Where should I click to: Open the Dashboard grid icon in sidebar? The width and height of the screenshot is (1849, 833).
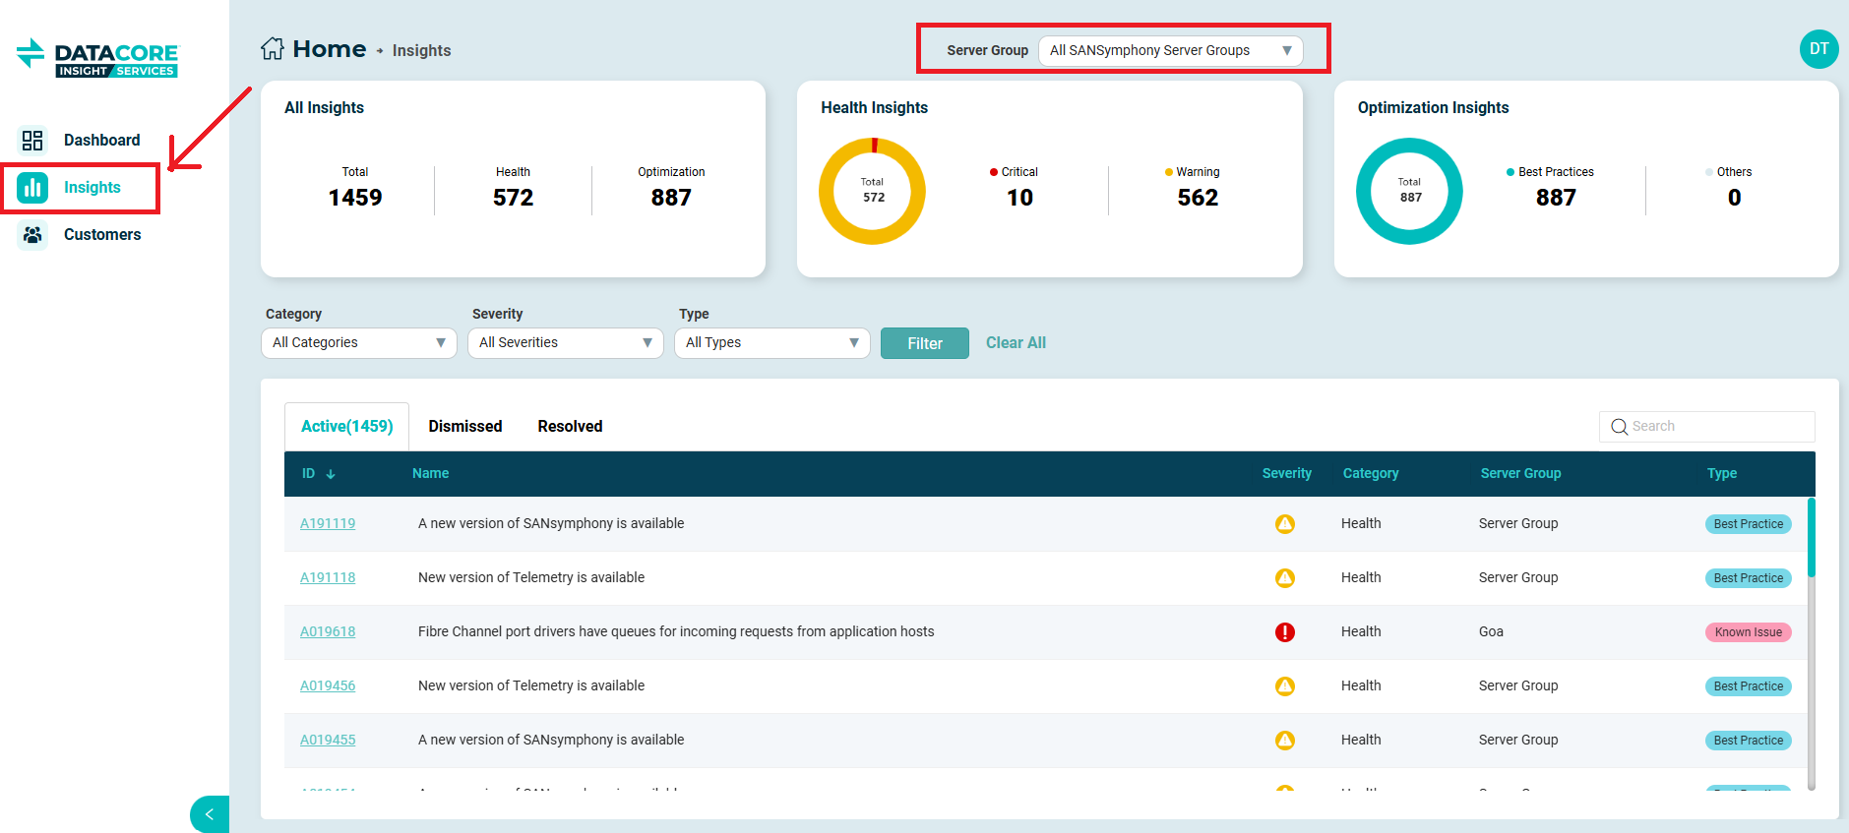tap(32, 140)
